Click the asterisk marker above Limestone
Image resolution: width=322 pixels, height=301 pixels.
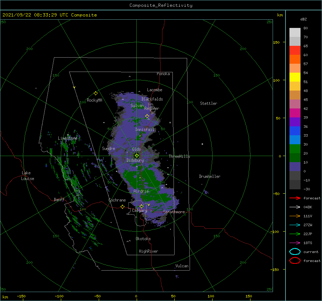pos(68,135)
